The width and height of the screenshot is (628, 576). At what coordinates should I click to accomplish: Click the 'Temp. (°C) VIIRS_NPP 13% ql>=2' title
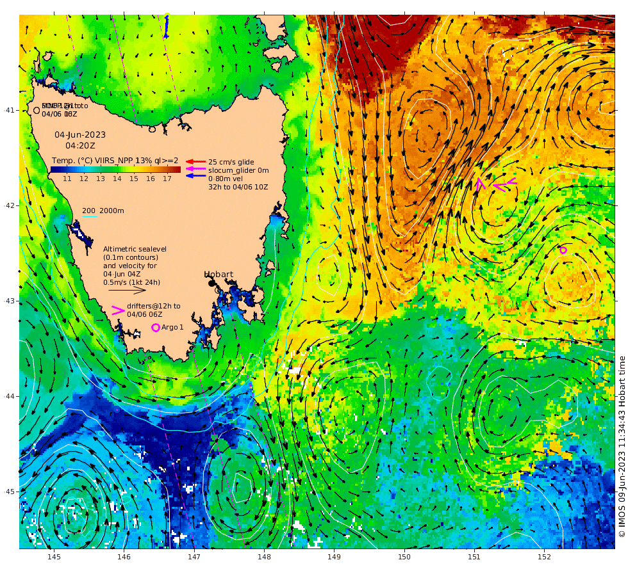tap(115, 161)
